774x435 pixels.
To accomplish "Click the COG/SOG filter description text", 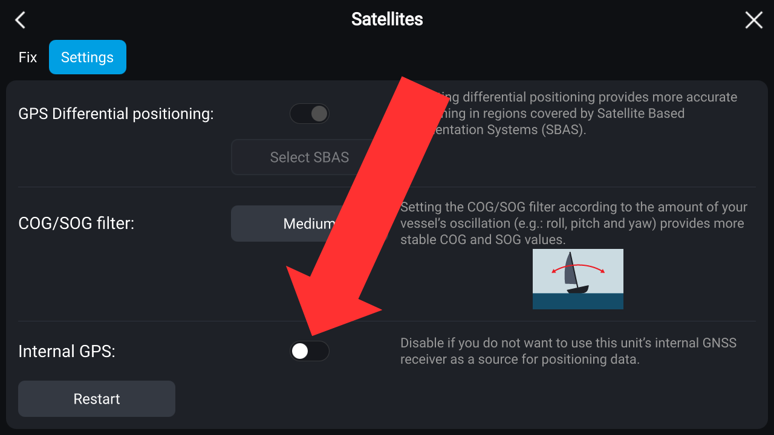I will pos(573,224).
